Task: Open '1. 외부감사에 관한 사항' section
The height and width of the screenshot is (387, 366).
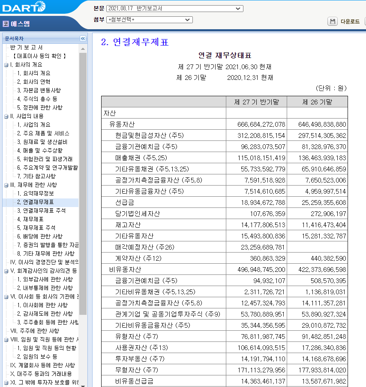Action: click(45, 279)
